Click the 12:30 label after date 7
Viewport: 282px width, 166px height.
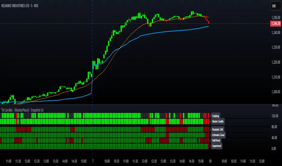(154, 161)
